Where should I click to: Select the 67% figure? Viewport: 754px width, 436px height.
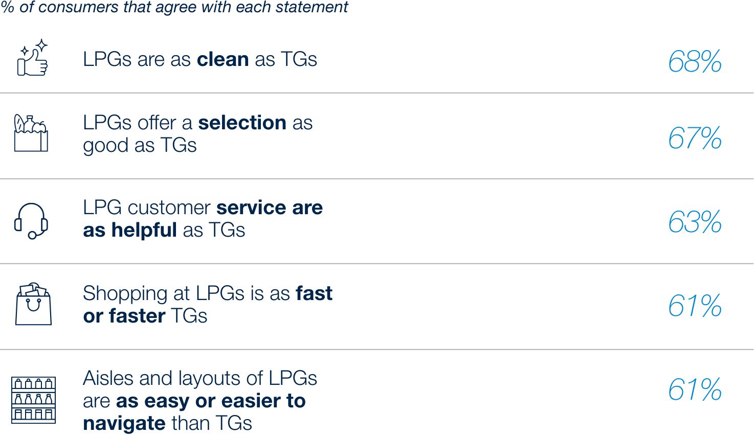tap(694, 138)
